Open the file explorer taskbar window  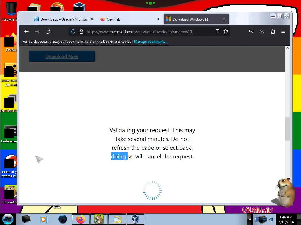[117, 219]
